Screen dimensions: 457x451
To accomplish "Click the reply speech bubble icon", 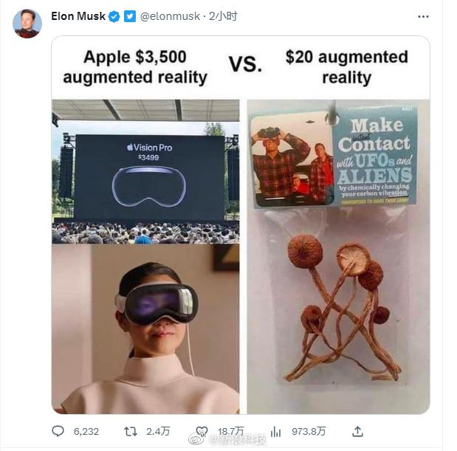I will pyautogui.click(x=58, y=431).
